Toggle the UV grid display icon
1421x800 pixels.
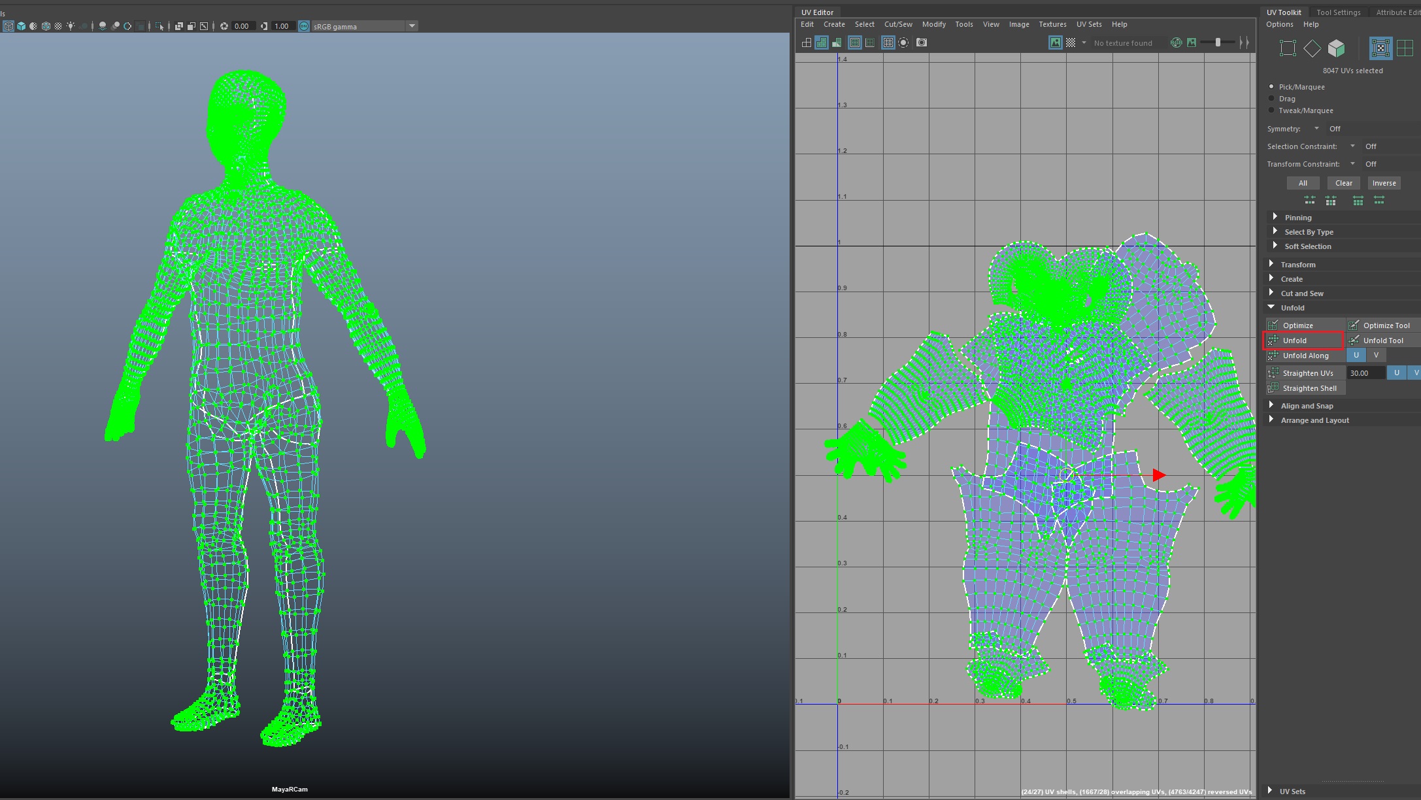[x=888, y=42]
